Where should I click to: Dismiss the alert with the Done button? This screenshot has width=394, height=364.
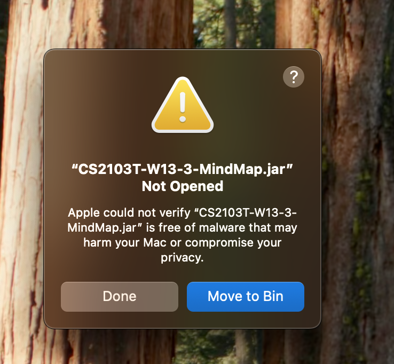click(x=120, y=297)
